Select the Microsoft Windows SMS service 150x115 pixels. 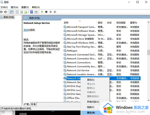(x=102, y=43)
